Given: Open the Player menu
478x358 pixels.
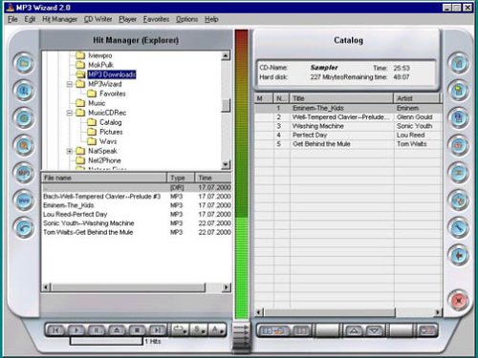Looking at the screenshot, I should (x=127, y=19).
